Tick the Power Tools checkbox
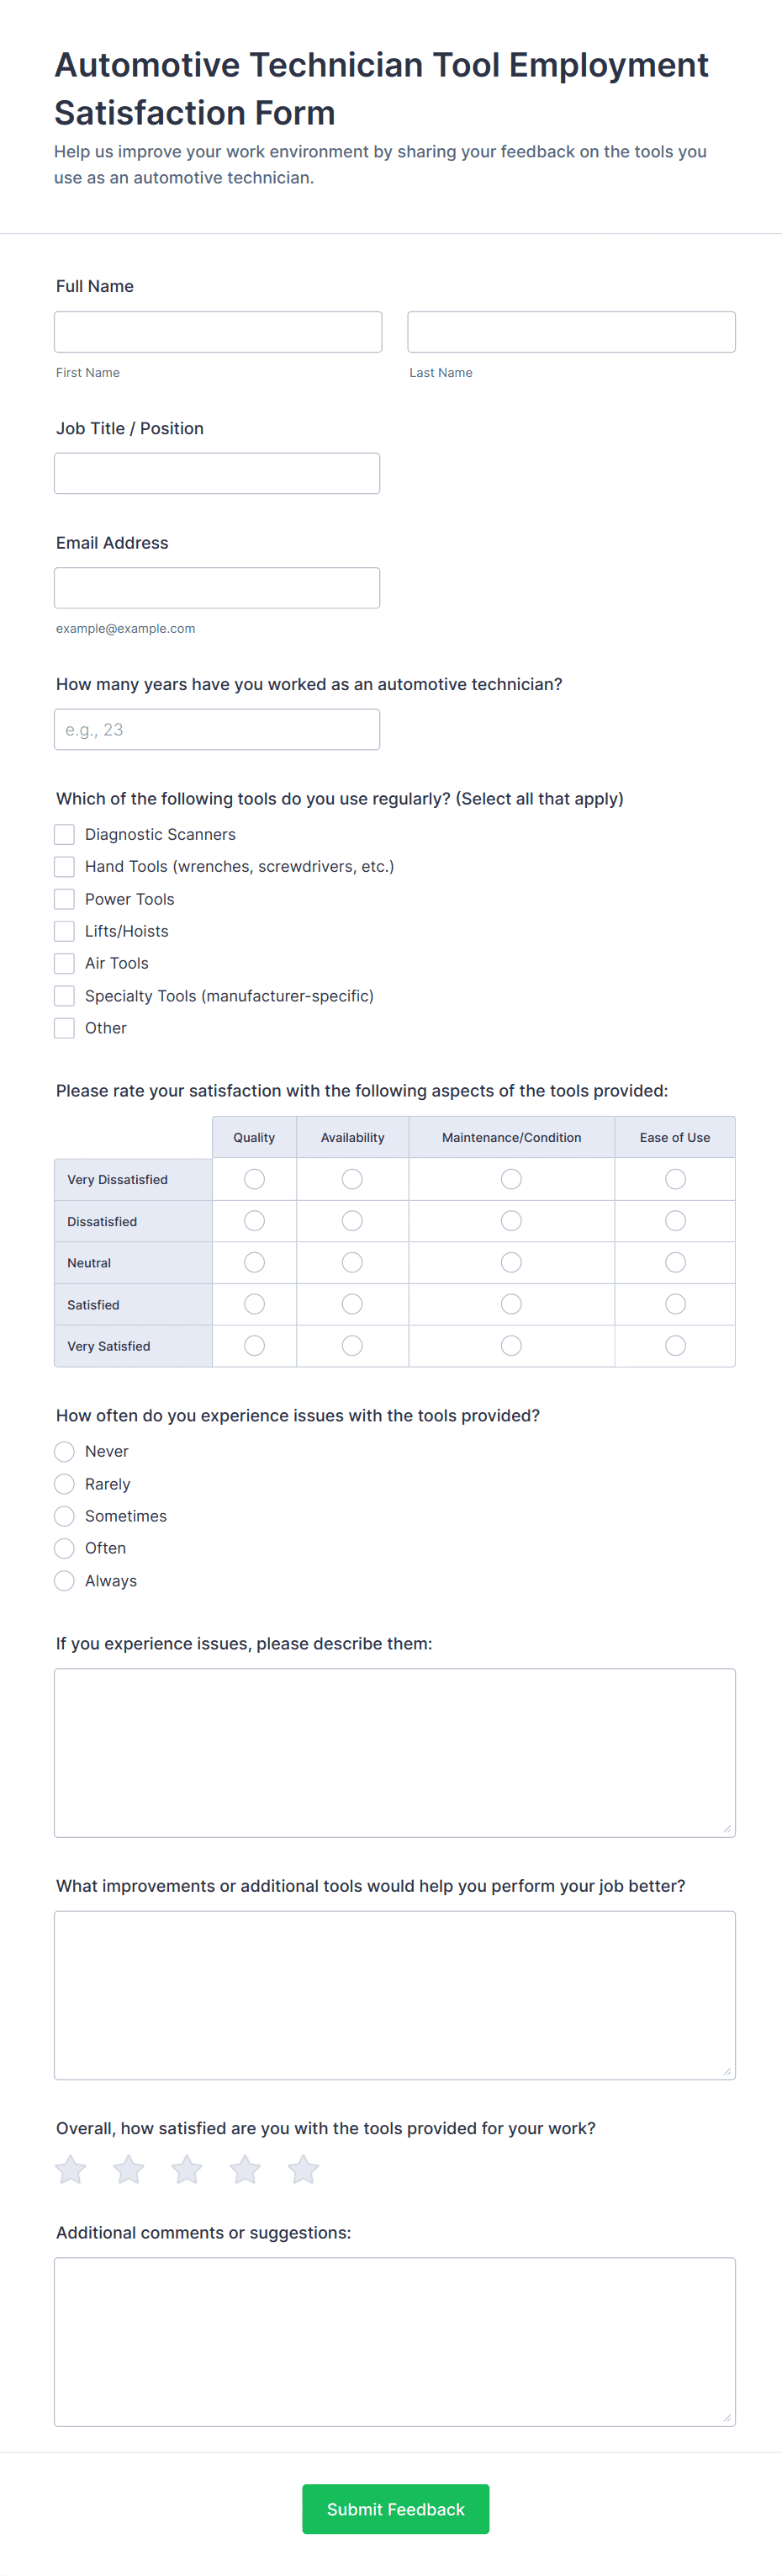The image size is (782, 2576). [x=65, y=899]
